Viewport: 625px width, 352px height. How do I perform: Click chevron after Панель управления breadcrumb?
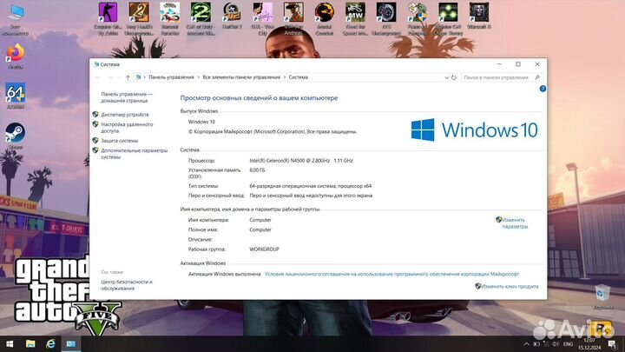click(x=198, y=77)
